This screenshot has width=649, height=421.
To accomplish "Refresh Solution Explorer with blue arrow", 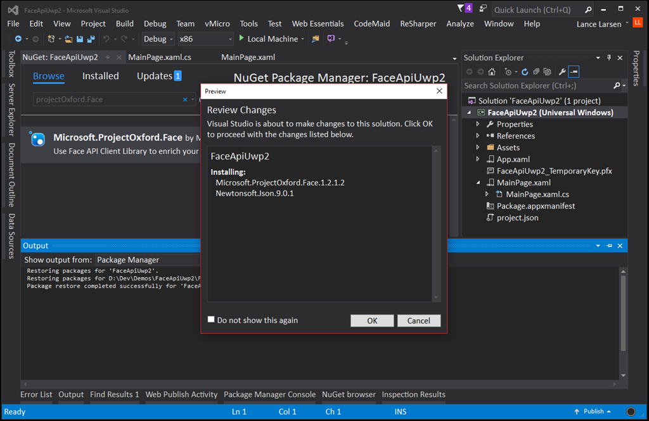I will [525, 72].
